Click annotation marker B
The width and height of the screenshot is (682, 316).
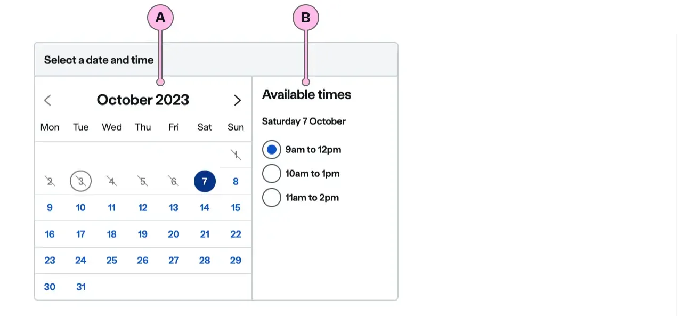(306, 18)
